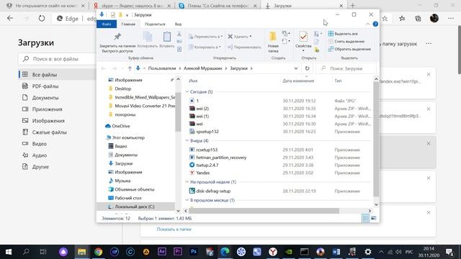Image resolution: width=461 pixels, height=259 pixels.
Task: Click Переименовать in ribbon
Action: click(244, 47)
